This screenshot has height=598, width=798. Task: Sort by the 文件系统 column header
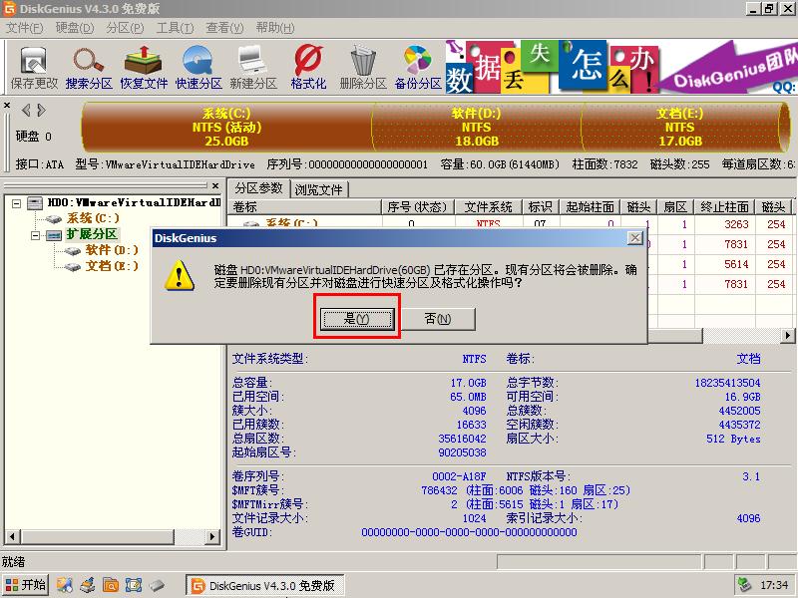click(489, 207)
